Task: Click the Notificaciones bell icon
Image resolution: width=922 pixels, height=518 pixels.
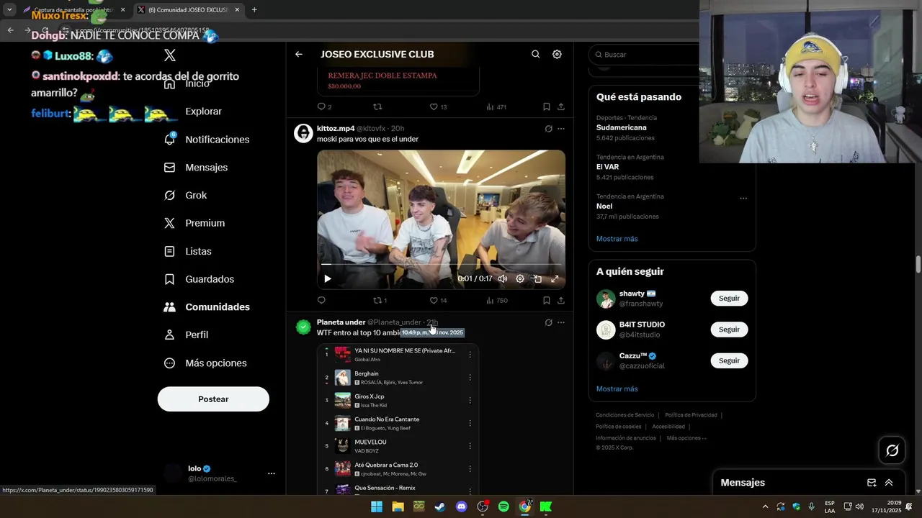Action: click(x=170, y=140)
